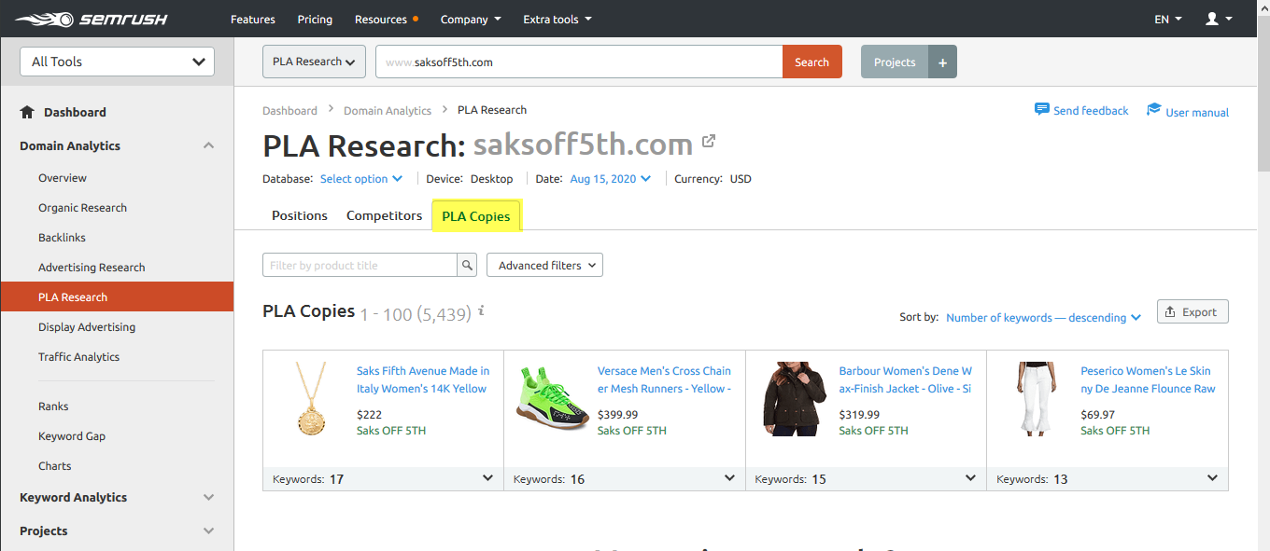Open the Database Select option dropdown
Image resolution: width=1270 pixels, height=551 pixels.
tap(361, 178)
